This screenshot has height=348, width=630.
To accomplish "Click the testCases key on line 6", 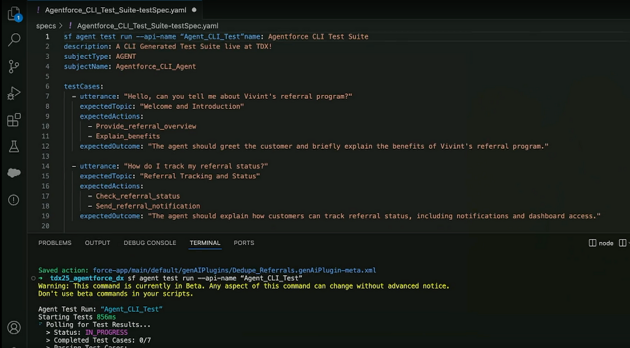I will tap(81, 86).
